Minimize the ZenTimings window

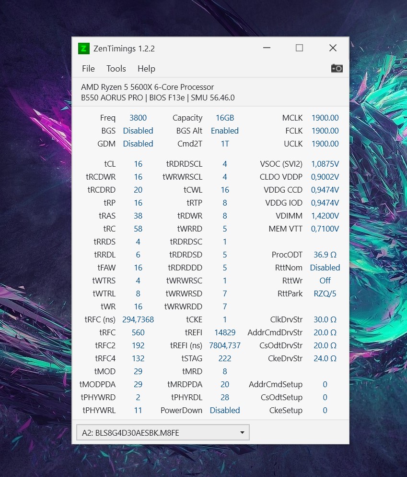click(x=267, y=48)
